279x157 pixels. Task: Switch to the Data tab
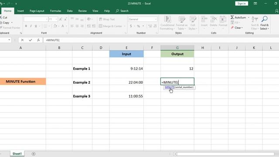coord(70,11)
